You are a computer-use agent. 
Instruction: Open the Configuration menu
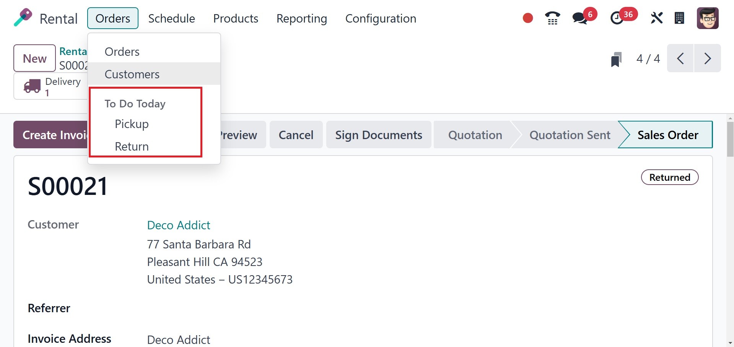pos(381,18)
